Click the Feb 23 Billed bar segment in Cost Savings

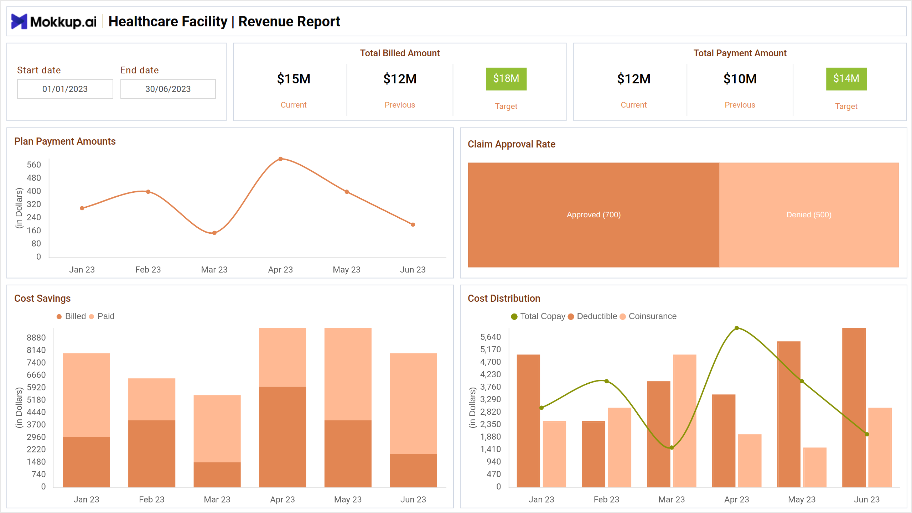click(152, 454)
